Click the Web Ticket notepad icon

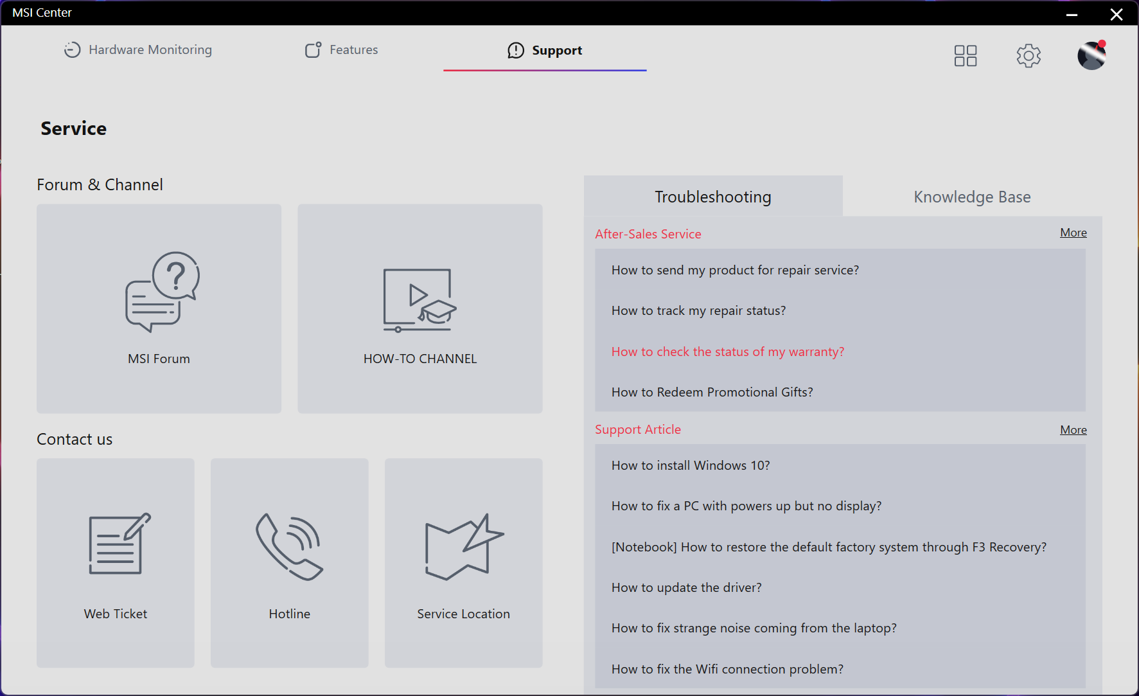coord(119,544)
